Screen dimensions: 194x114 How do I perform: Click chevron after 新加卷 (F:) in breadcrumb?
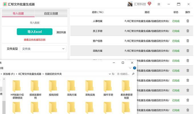16,74
